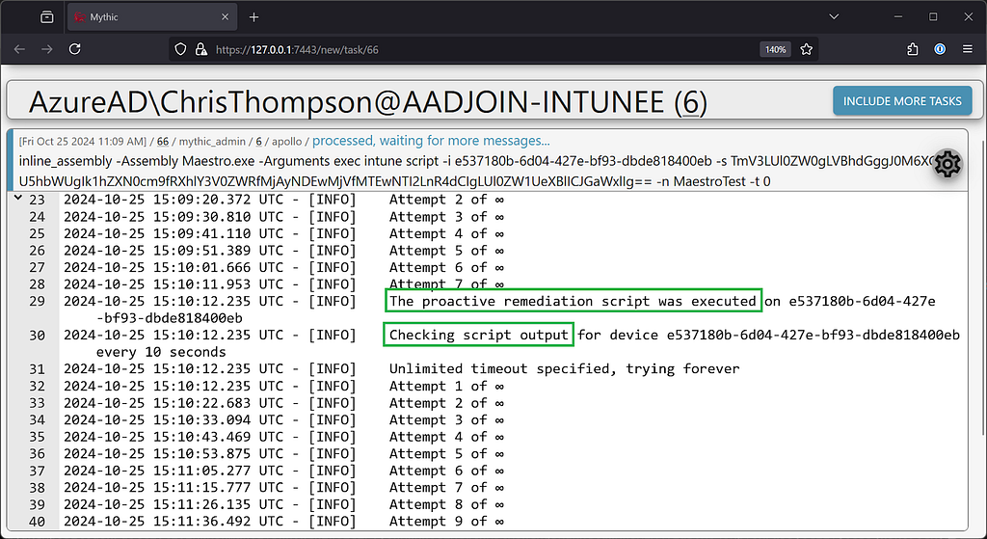Click the 'mythic_admin' operator name
The width and height of the screenshot is (987, 539).
(x=213, y=142)
